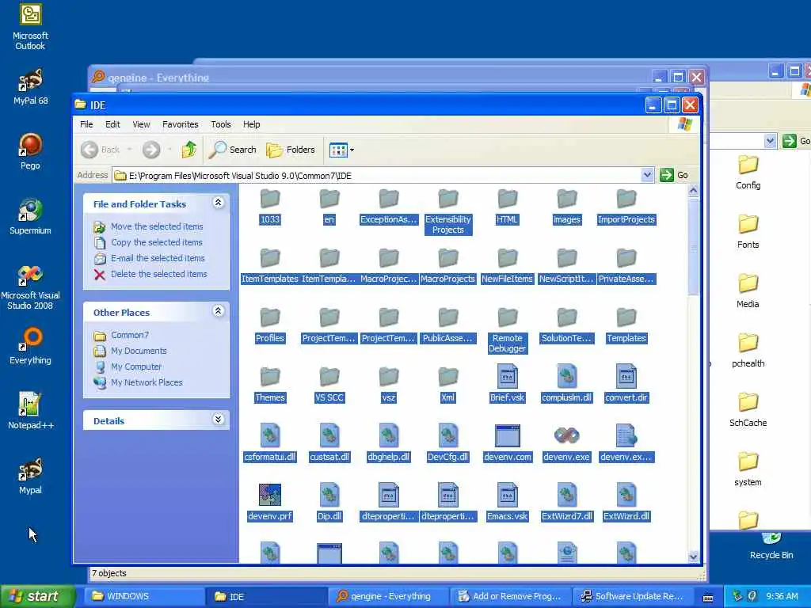
Task: Select the Emacs.vsk file
Action: [x=508, y=503]
